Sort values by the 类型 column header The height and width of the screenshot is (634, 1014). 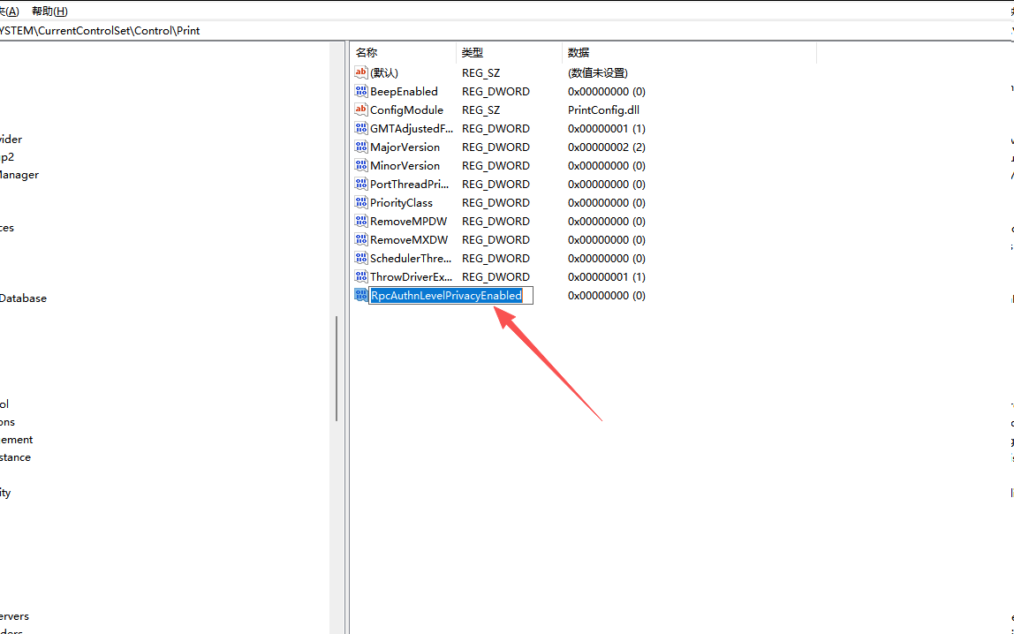pos(471,52)
